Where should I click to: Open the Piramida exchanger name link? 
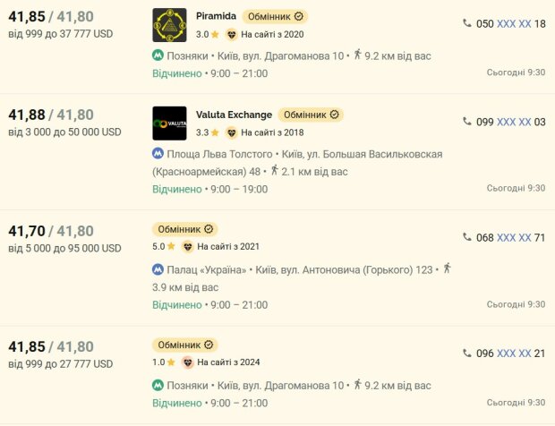tap(216, 16)
